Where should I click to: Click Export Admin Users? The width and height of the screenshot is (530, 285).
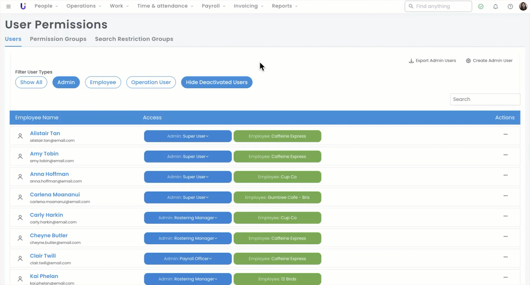[x=432, y=61]
